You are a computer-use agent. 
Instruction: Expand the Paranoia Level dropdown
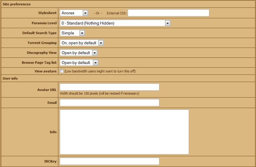click(x=115, y=23)
